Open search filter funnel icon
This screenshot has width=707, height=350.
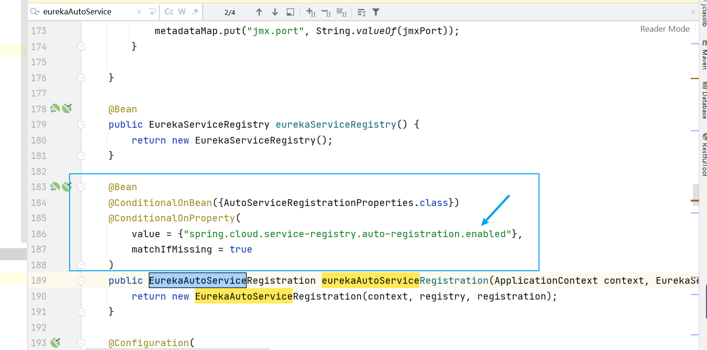(376, 12)
